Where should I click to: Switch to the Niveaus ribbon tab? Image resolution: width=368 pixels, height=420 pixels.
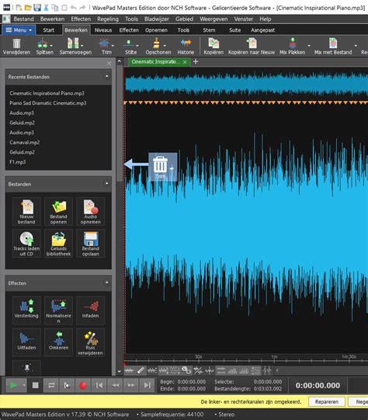click(x=102, y=30)
